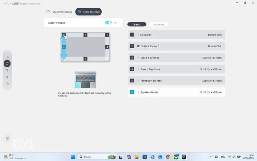Open the settings gear at bottom left
257x161 pixels.
tap(7, 138)
